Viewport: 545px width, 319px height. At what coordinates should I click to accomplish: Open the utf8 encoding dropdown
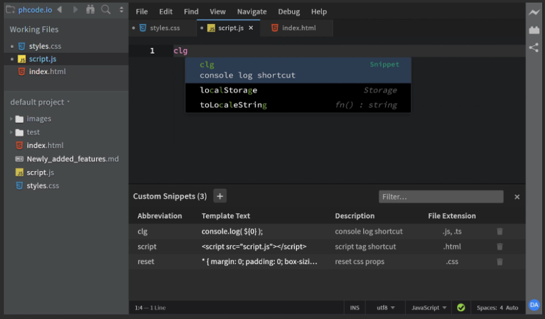point(386,308)
